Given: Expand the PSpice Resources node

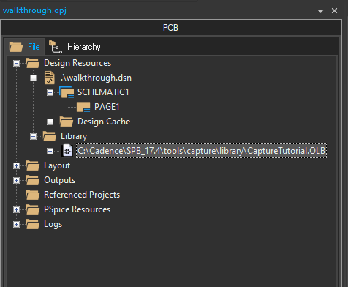Looking at the screenshot, I should [16, 210].
